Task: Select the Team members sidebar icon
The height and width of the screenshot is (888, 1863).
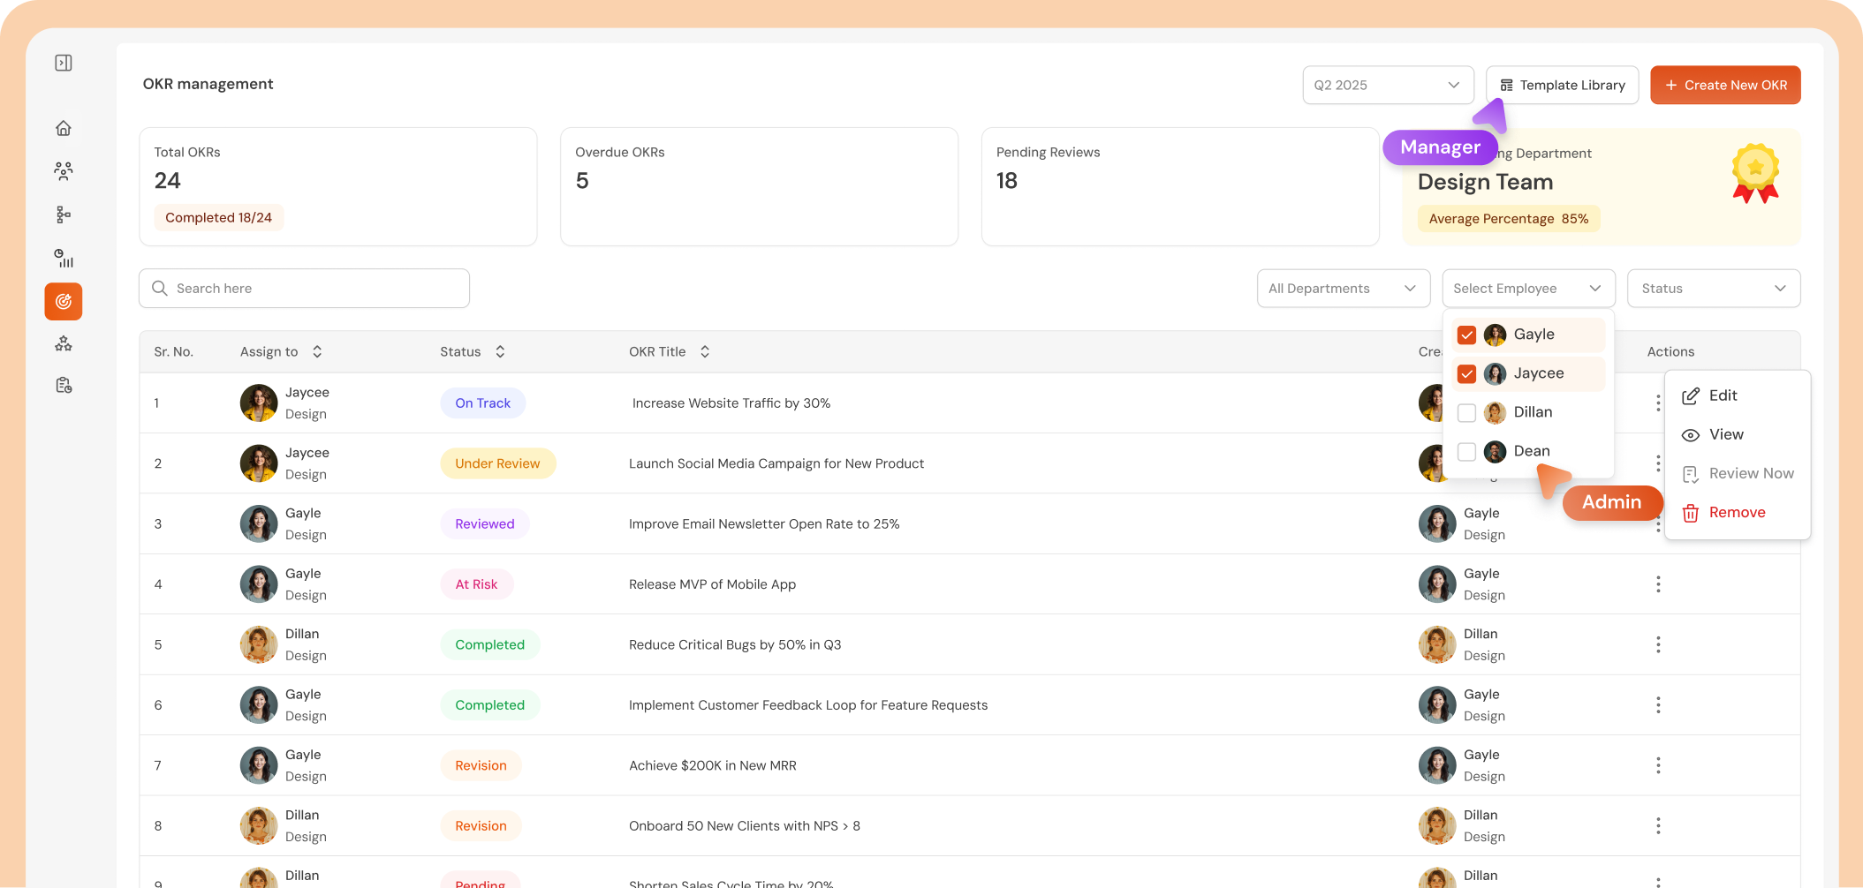Action: pos(63,171)
